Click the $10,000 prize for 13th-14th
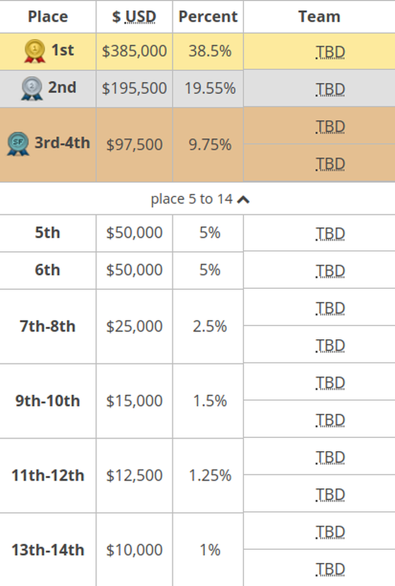The width and height of the screenshot is (395, 586). pyautogui.click(x=134, y=550)
